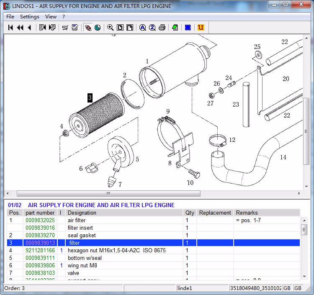Image resolution: width=314 pixels, height=295 pixels.
Task: Click the diagram's vertical scrollbar thumb
Action: (x=306, y=131)
